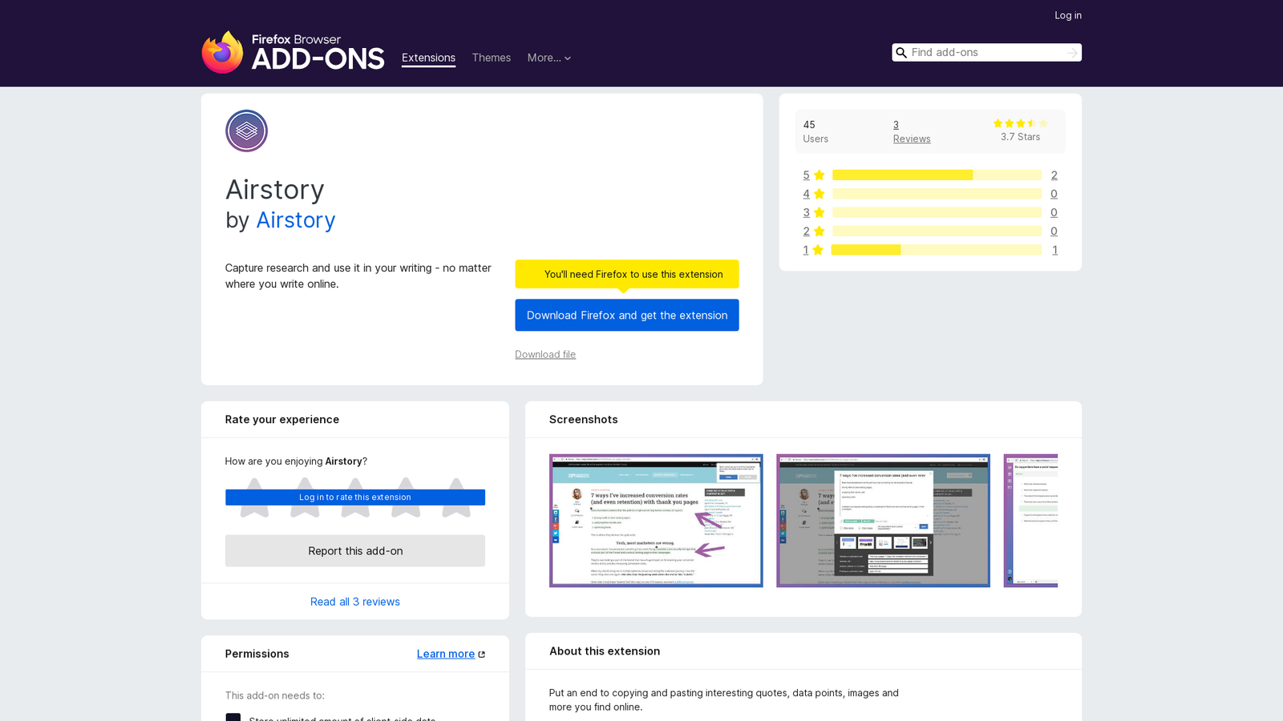Open the More... dropdown menu

click(x=549, y=58)
